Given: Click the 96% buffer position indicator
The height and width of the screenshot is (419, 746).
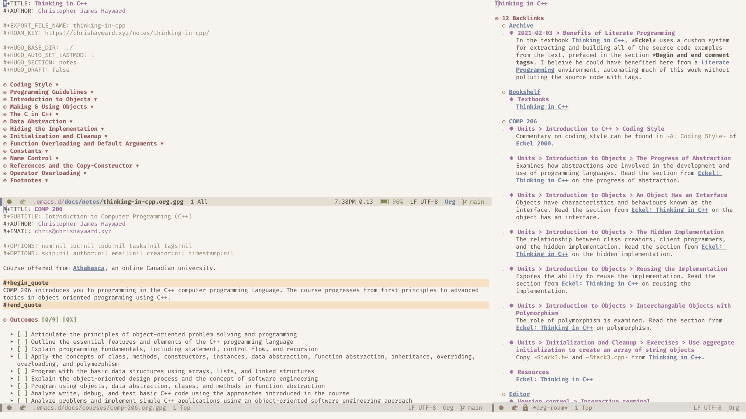Looking at the screenshot, I should (399, 202).
